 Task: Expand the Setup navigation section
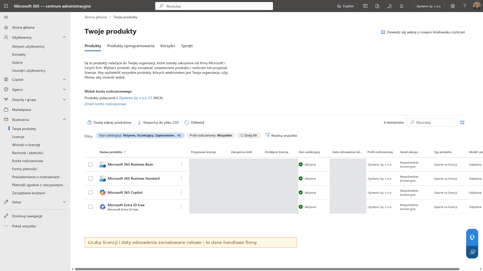pos(64,202)
